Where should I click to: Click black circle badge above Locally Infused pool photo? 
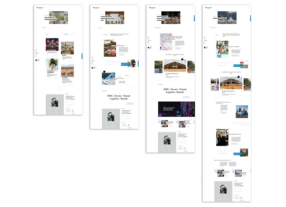coord(104,72)
